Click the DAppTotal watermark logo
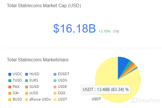Viewport: 162px width, 108px height. [x=146, y=100]
